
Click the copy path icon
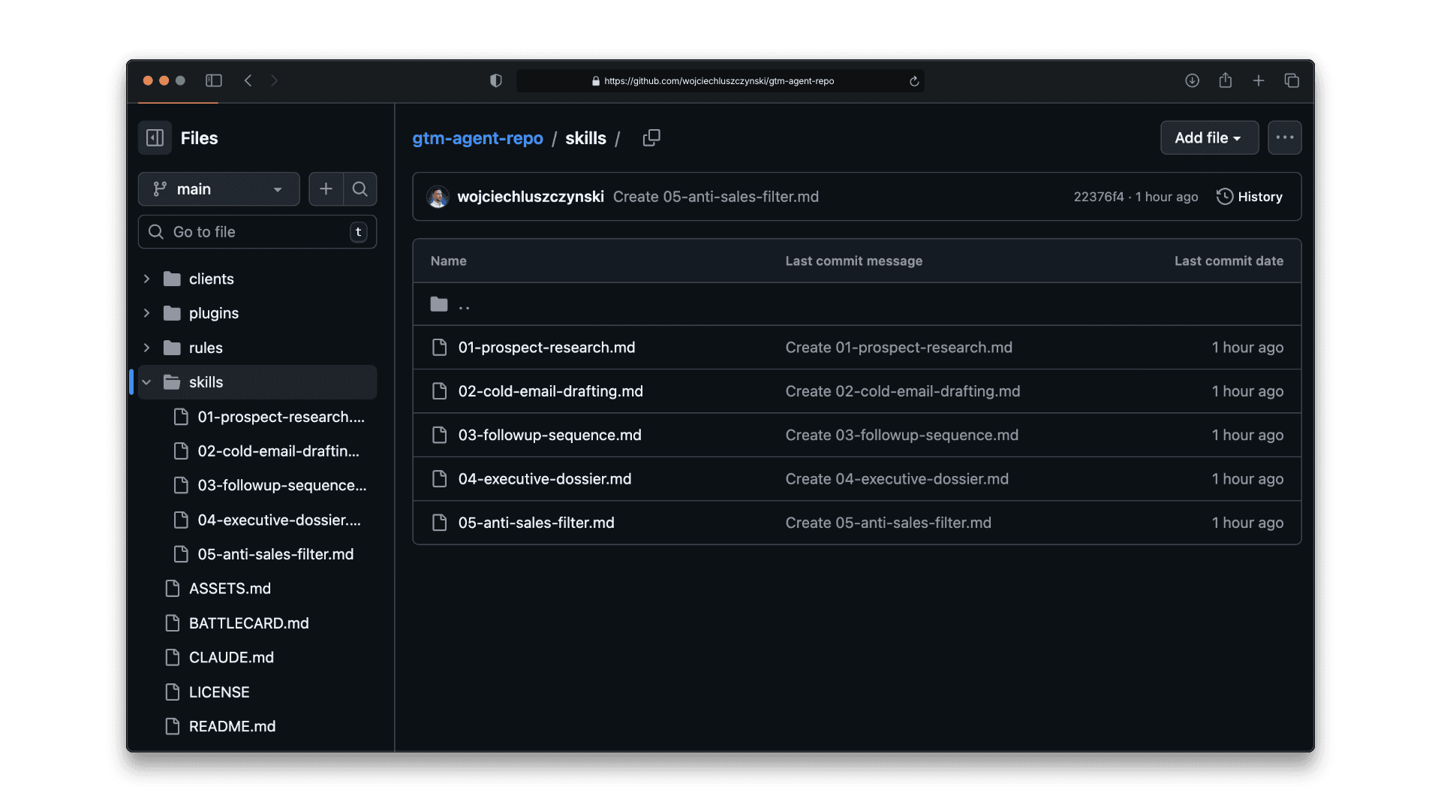[651, 138]
